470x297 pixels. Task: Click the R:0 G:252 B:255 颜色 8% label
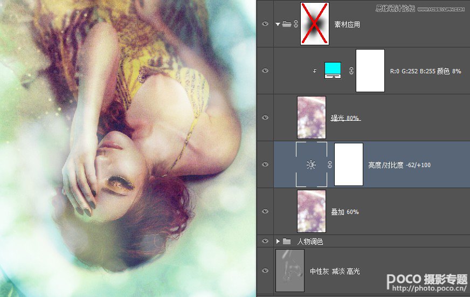click(426, 71)
